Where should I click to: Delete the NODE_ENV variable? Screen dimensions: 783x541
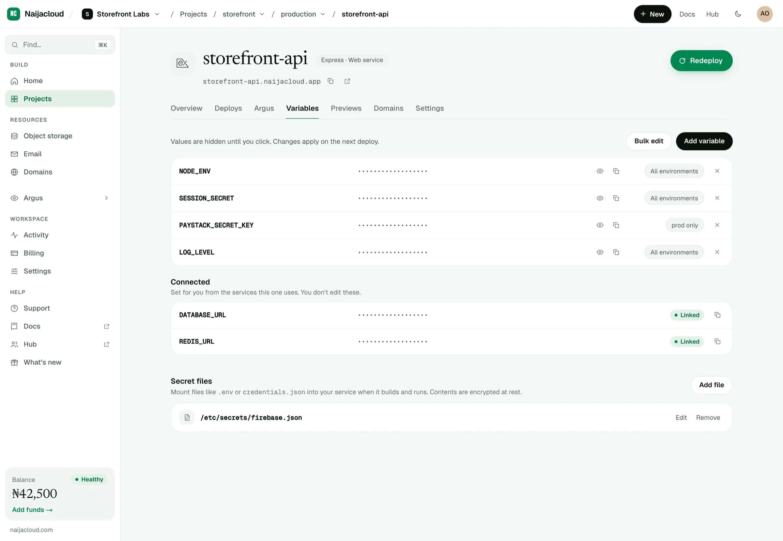coord(717,171)
